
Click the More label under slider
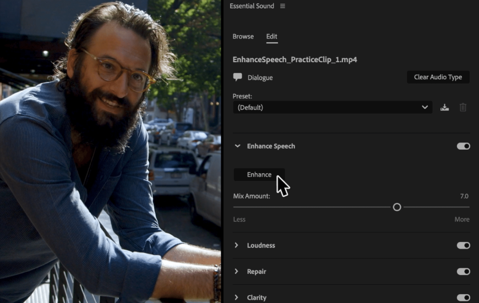(x=462, y=219)
